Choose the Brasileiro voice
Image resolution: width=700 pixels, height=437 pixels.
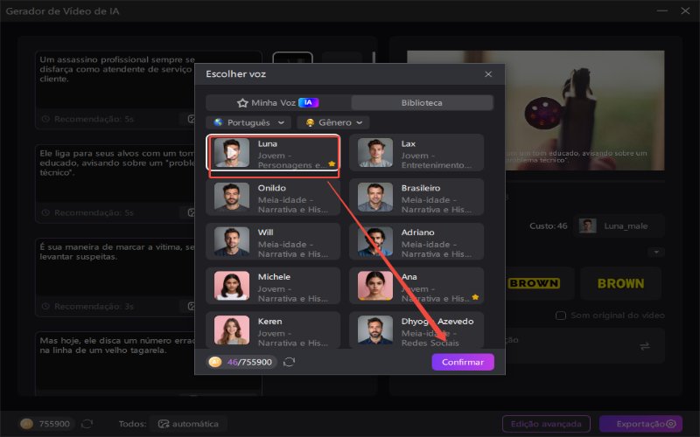(x=416, y=198)
